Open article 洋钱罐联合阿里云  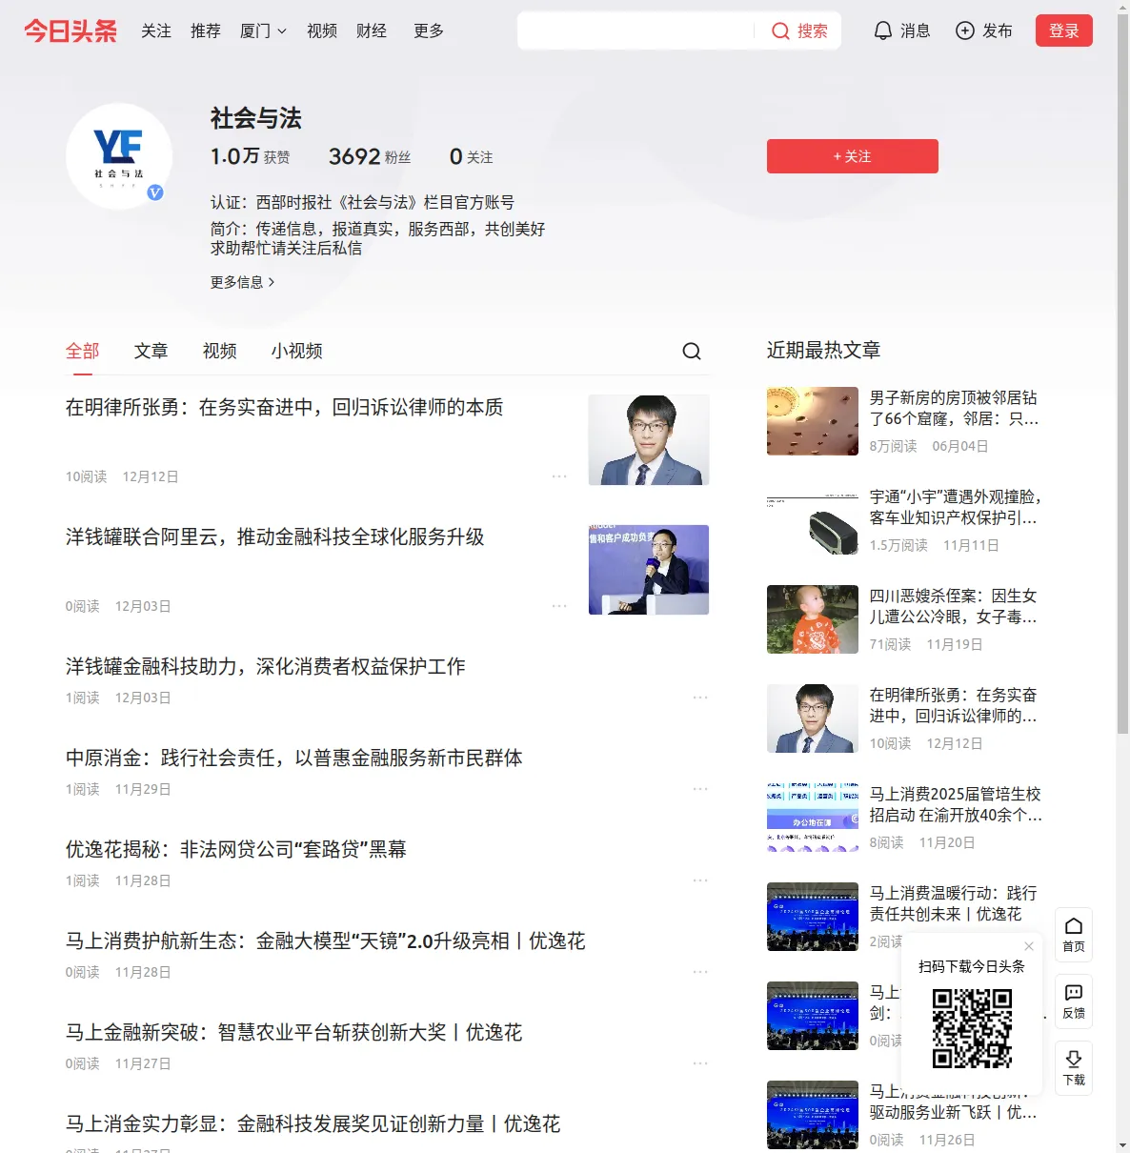click(x=275, y=537)
